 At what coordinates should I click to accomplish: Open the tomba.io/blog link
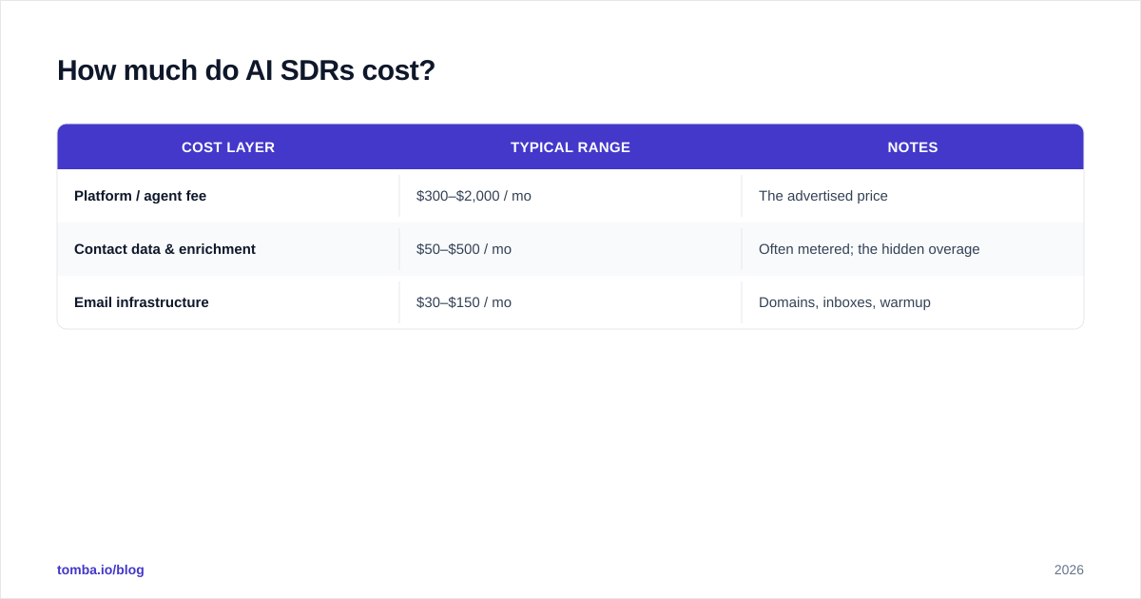(x=101, y=570)
